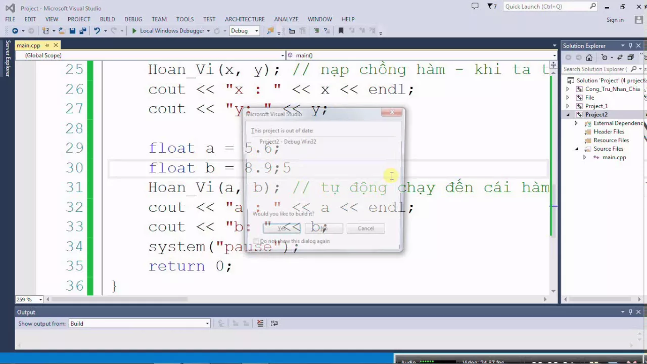Click the Navigate Backward arrow icon

[x=15, y=31]
